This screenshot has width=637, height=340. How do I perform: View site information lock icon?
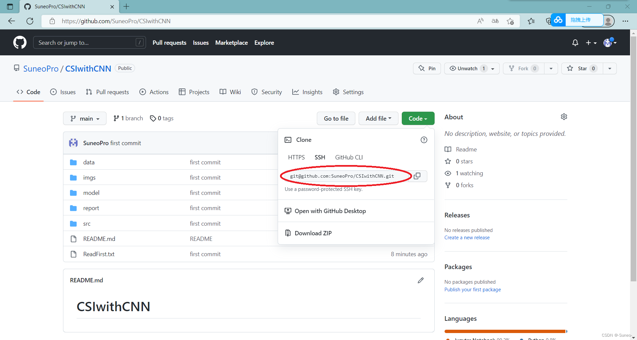click(52, 21)
